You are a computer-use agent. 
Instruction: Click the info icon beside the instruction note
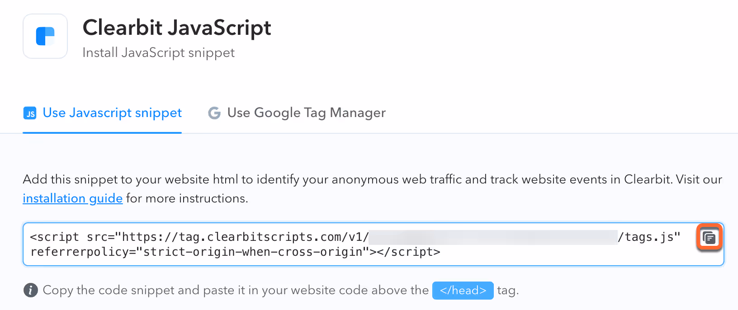click(30, 290)
